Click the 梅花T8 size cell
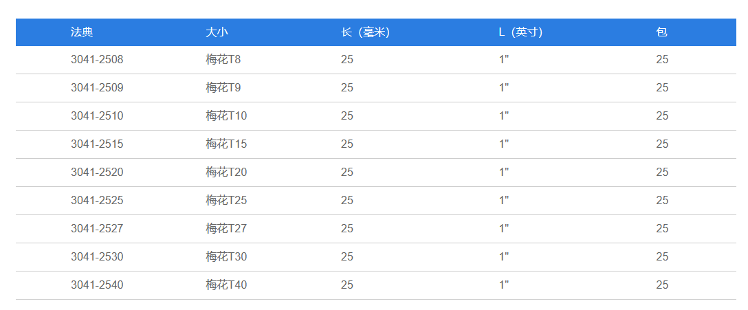748x310 pixels. pos(223,60)
